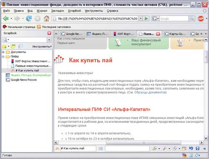The width and height of the screenshot is (209, 159).
Task: Click the inline annotation note icon
Action: tap(184, 149)
